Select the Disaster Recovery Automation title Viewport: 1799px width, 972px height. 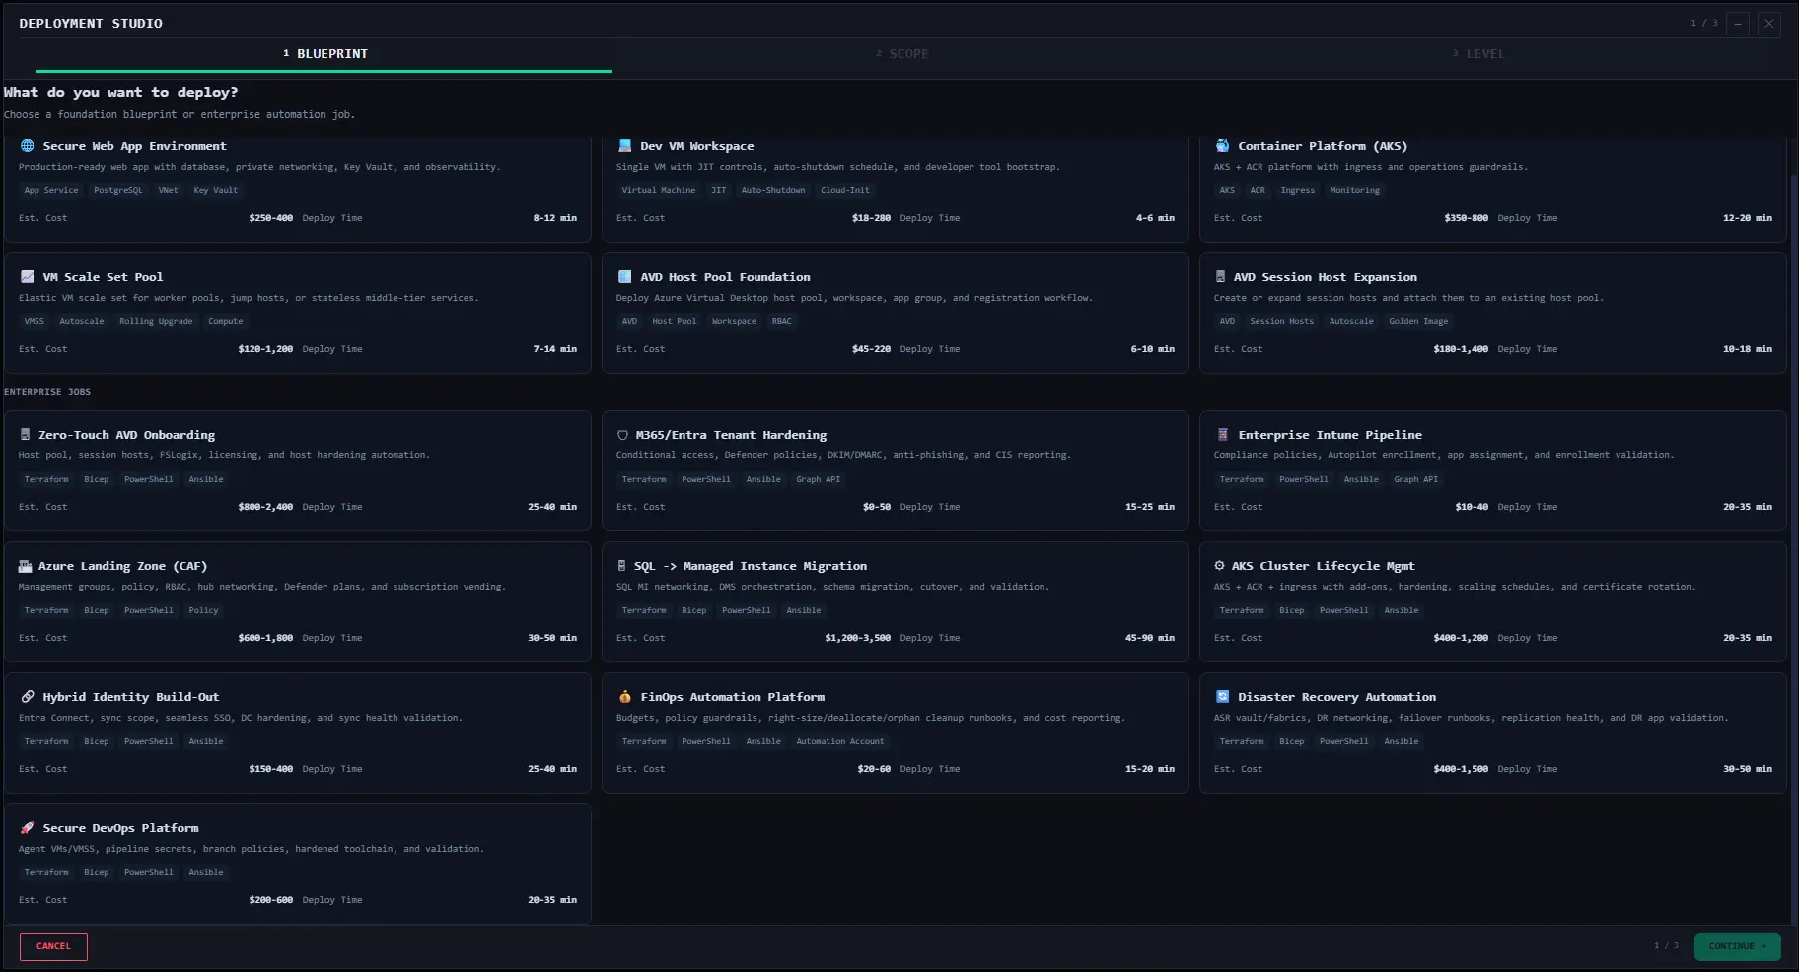point(1336,697)
